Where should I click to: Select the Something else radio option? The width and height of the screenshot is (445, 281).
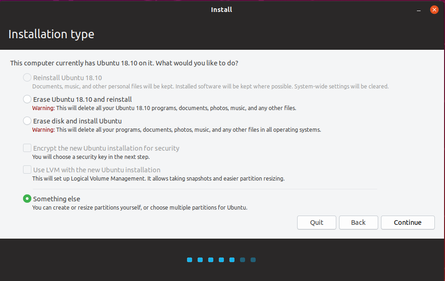click(27, 199)
